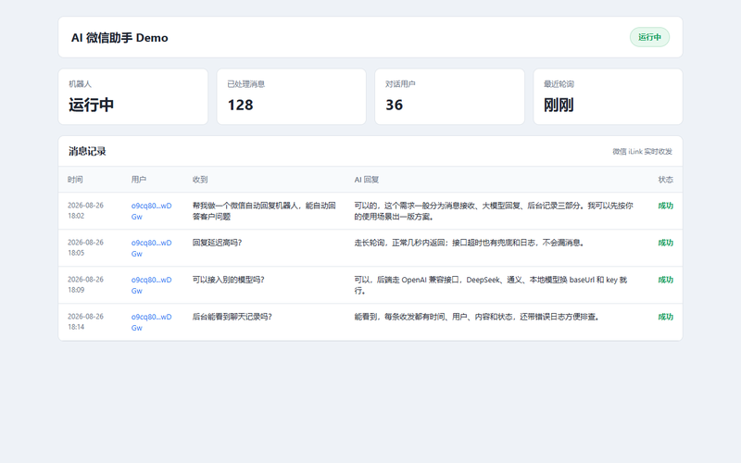This screenshot has height=463, width=741.
Task: Click AI reply mentioning OpenAI 兼容接口
Action: (x=491, y=285)
